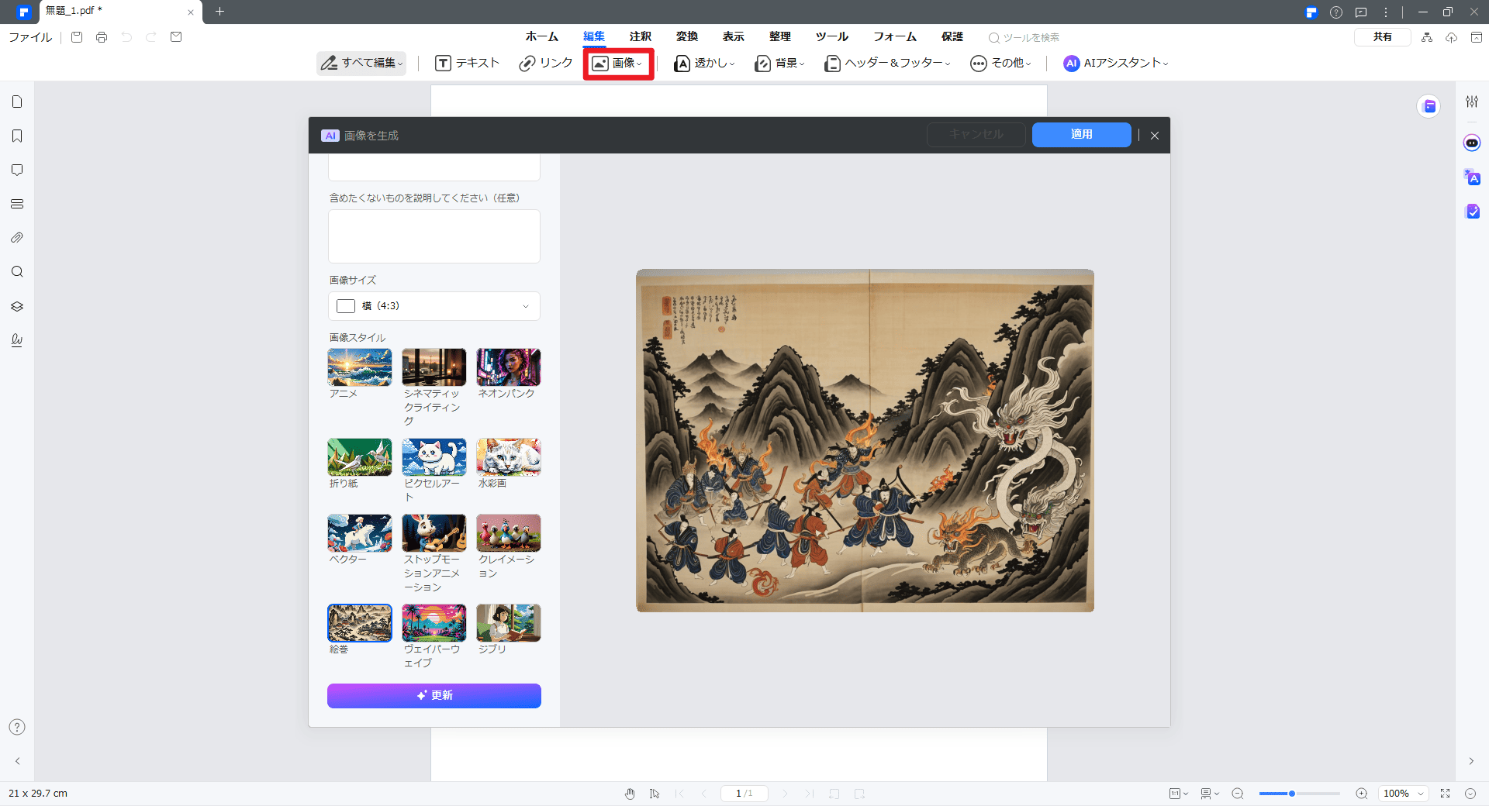Image resolution: width=1489 pixels, height=806 pixels.
Task: Open the ファイル menu
Action: click(x=30, y=37)
